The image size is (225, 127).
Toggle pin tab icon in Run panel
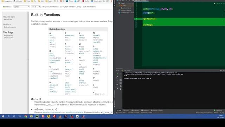click(117, 89)
